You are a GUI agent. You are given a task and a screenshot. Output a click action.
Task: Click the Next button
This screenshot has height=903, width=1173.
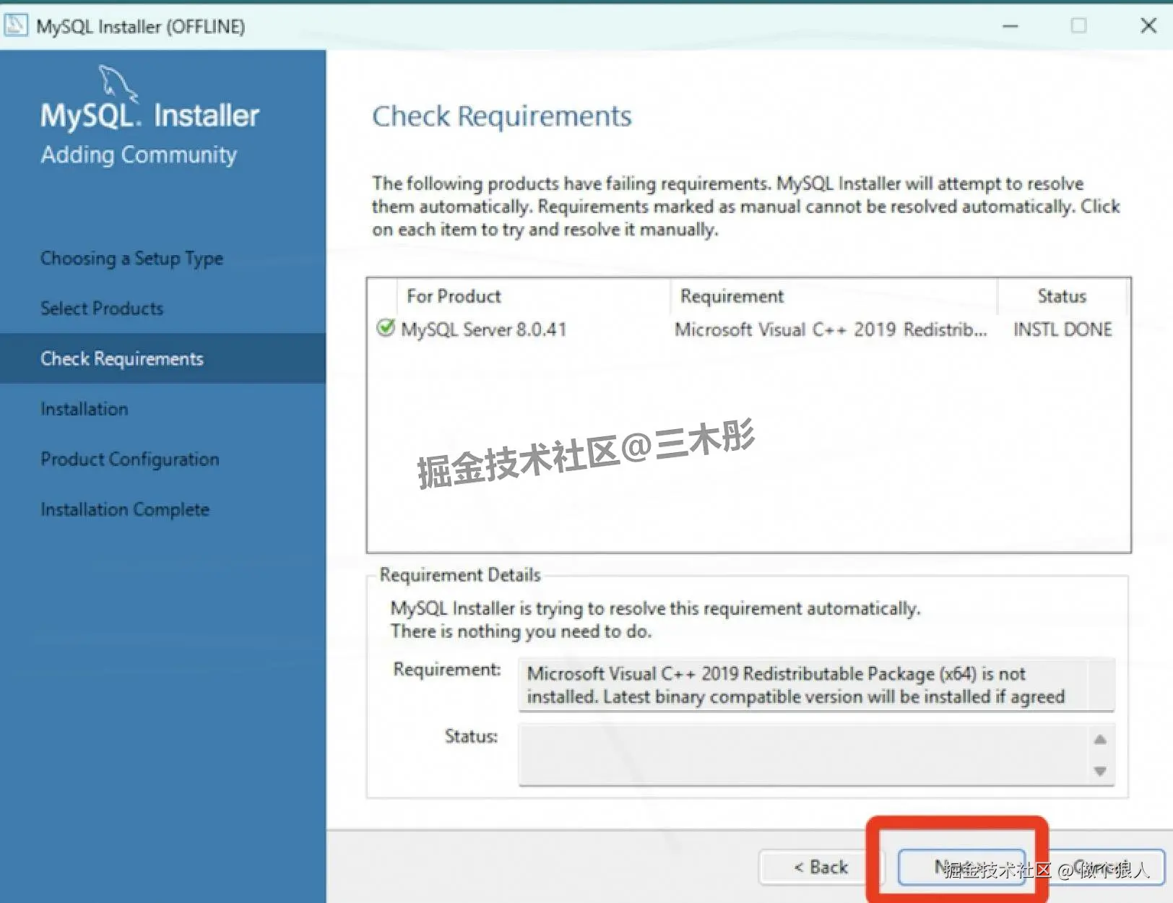pyautogui.click(x=961, y=866)
